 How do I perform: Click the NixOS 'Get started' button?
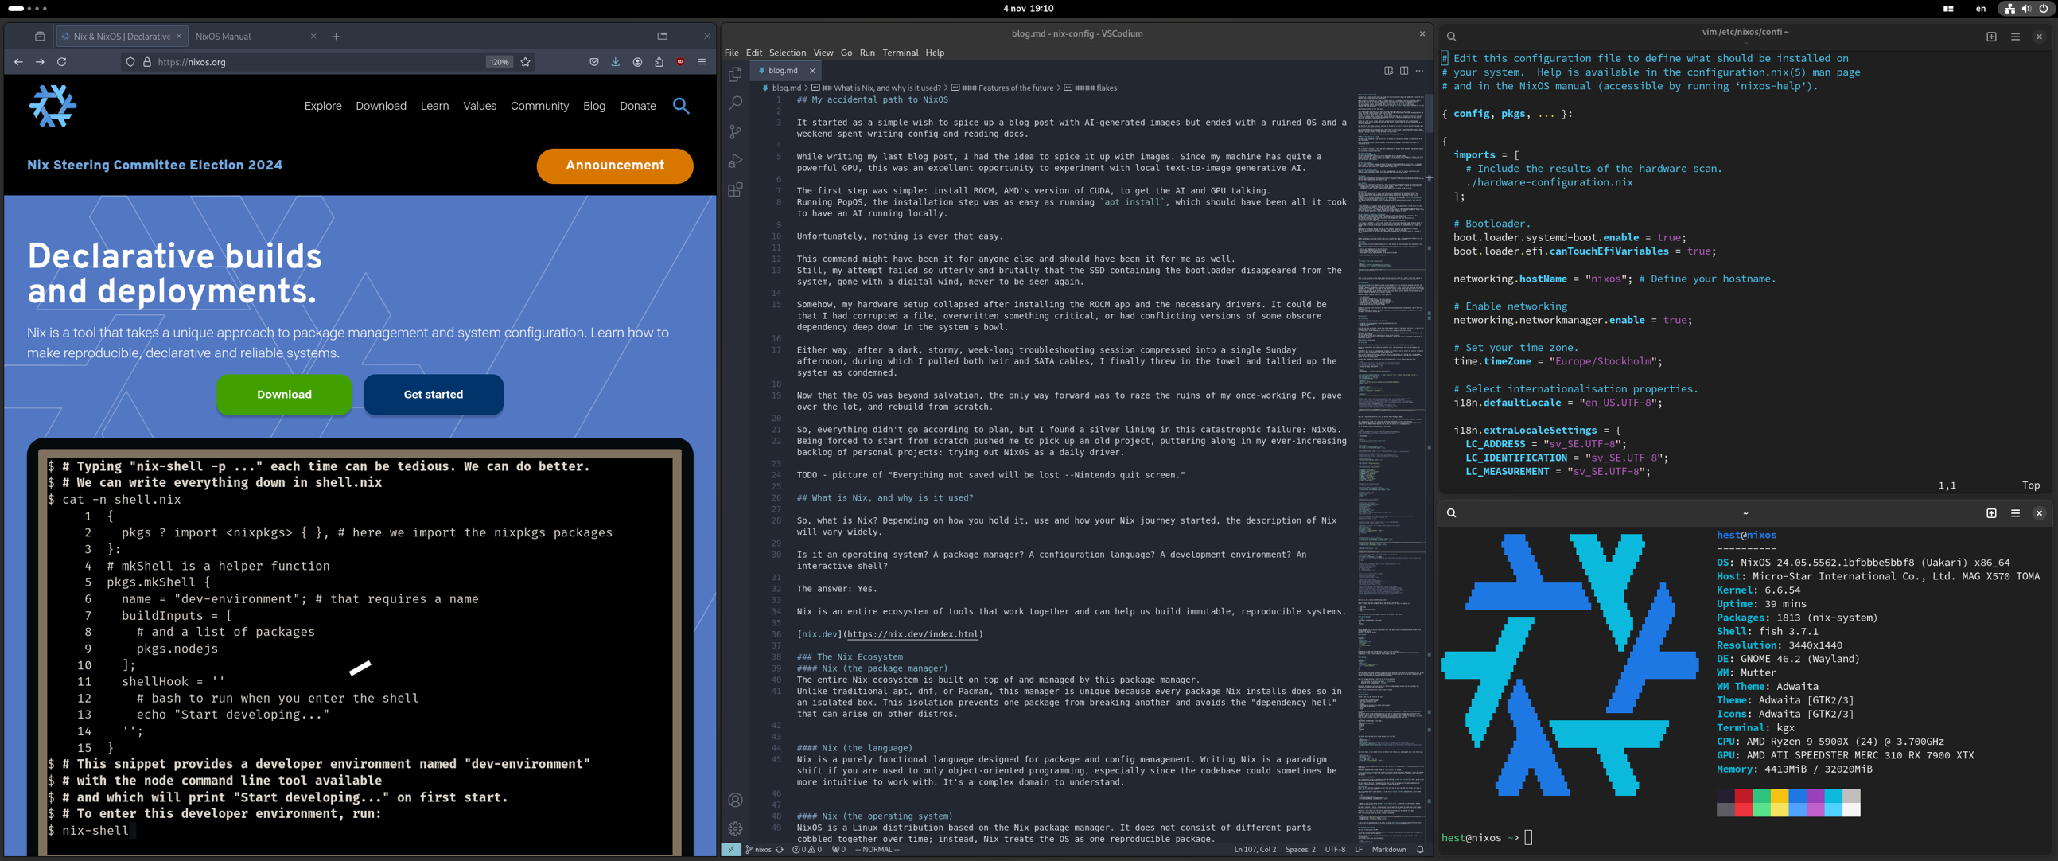[x=432, y=394]
